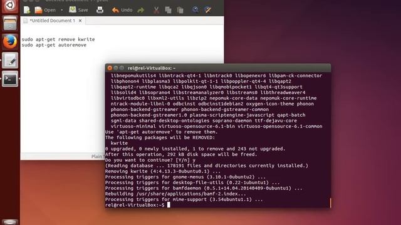Click 'Use apt-get autoremove to remove them' line
The width and height of the screenshot is (401, 225).
tap(162, 132)
